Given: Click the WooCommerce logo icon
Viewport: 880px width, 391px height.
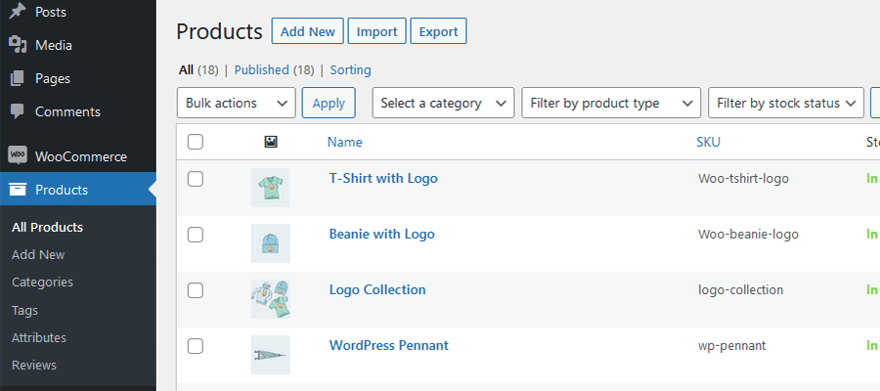Looking at the screenshot, I should [17, 156].
